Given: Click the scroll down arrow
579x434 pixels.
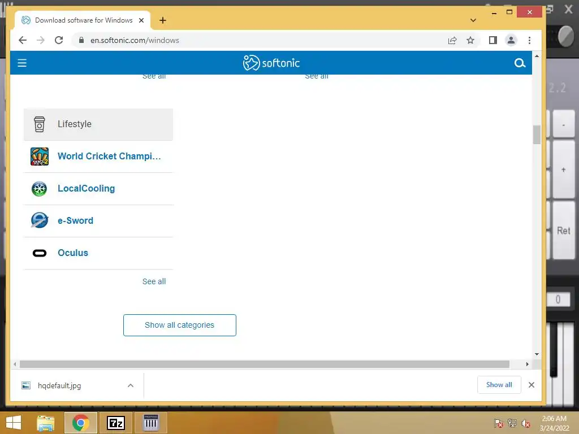Looking at the screenshot, I should (537, 354).
